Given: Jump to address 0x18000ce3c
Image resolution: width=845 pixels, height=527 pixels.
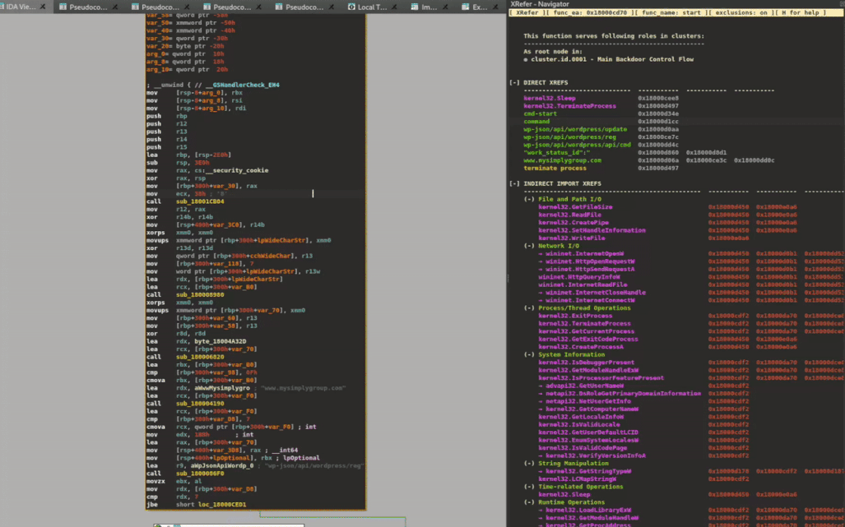Looking at the screenshot, I should click(706, 160).
